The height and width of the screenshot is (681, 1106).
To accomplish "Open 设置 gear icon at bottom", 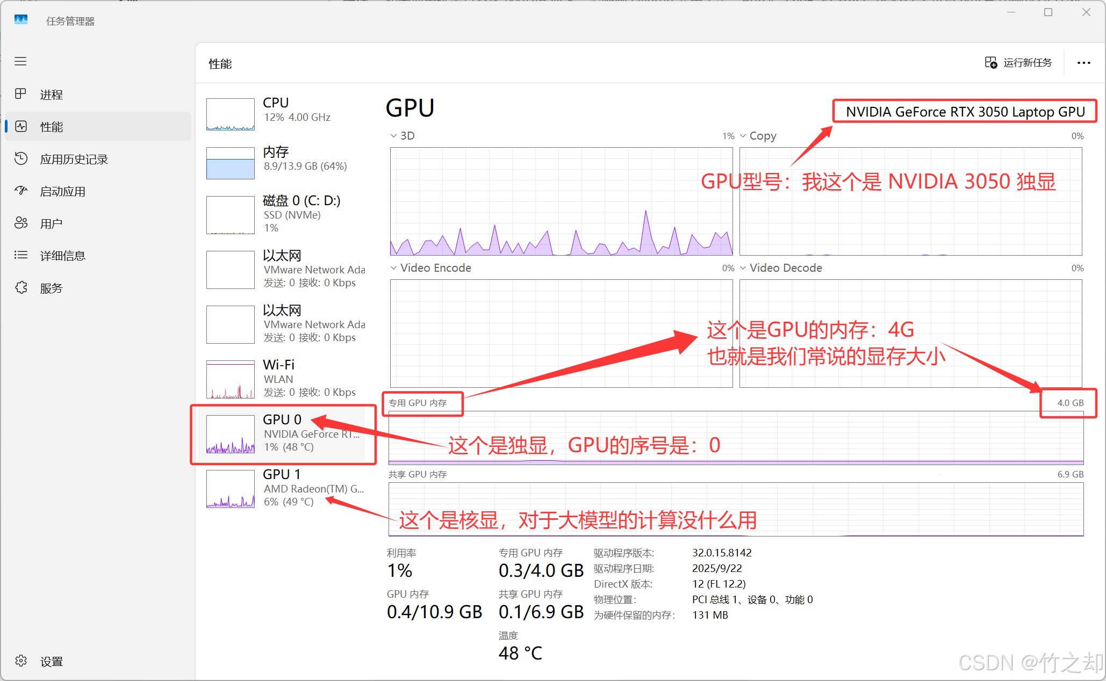I will [x=20, y=661].
